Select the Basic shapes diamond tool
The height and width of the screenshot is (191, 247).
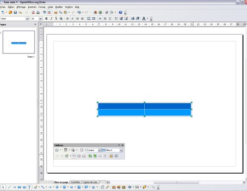pyautogui.click(x=57, y=187)
